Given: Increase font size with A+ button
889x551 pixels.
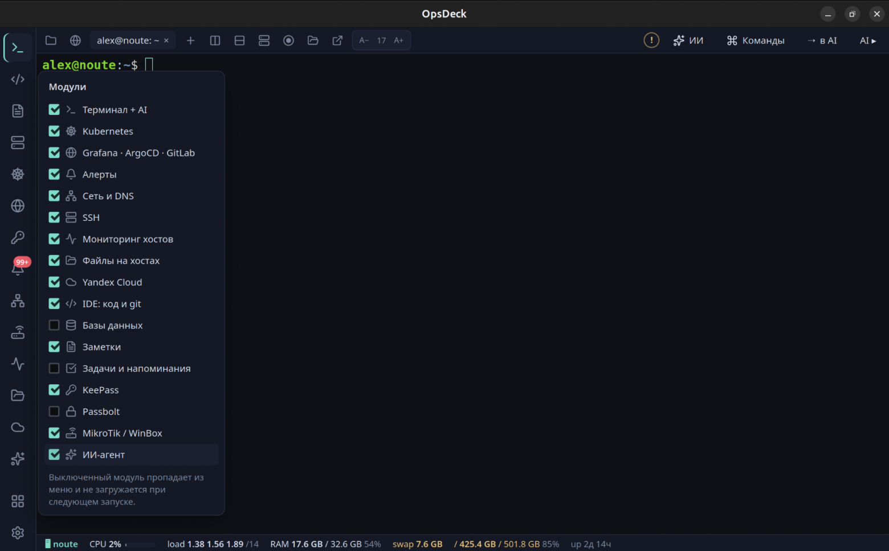Looking at the screenshot, I should click(399, 40).
